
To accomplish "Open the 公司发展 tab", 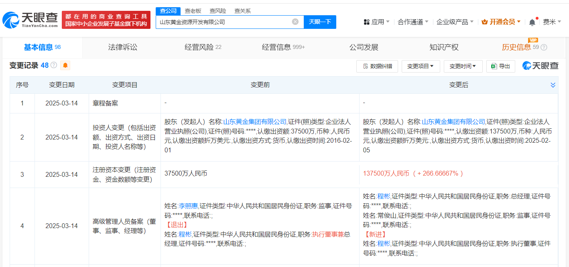I will [364, 47].
